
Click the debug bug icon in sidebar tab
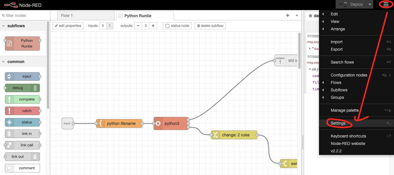310,16
